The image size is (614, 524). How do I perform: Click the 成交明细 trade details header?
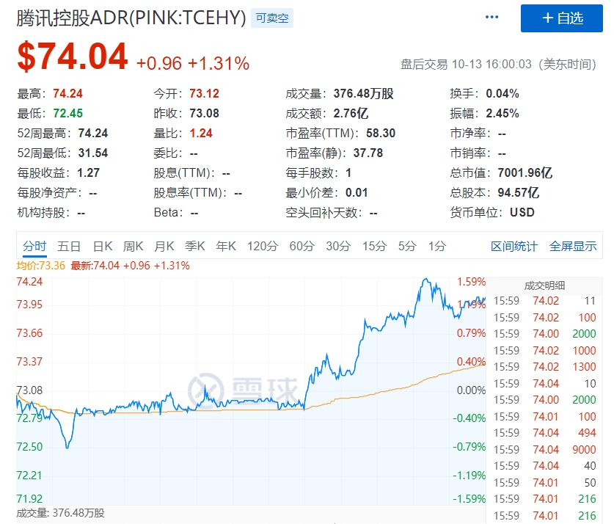(x=544, y=285)
